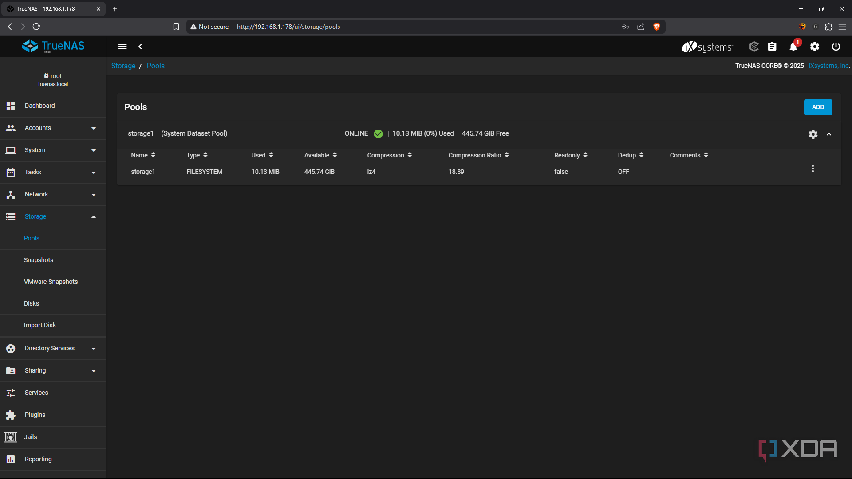Sort table by Type column
Screen dimensions: 852x479
[197, 156]
